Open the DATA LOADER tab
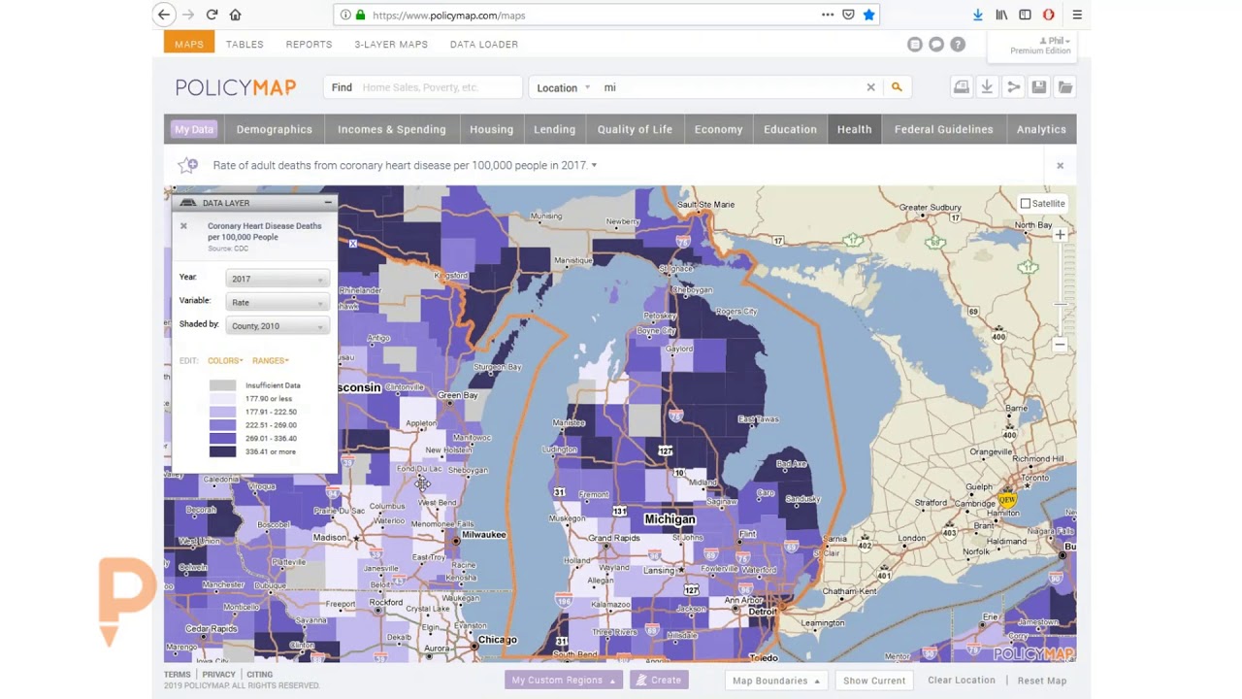 coord(484,44)
